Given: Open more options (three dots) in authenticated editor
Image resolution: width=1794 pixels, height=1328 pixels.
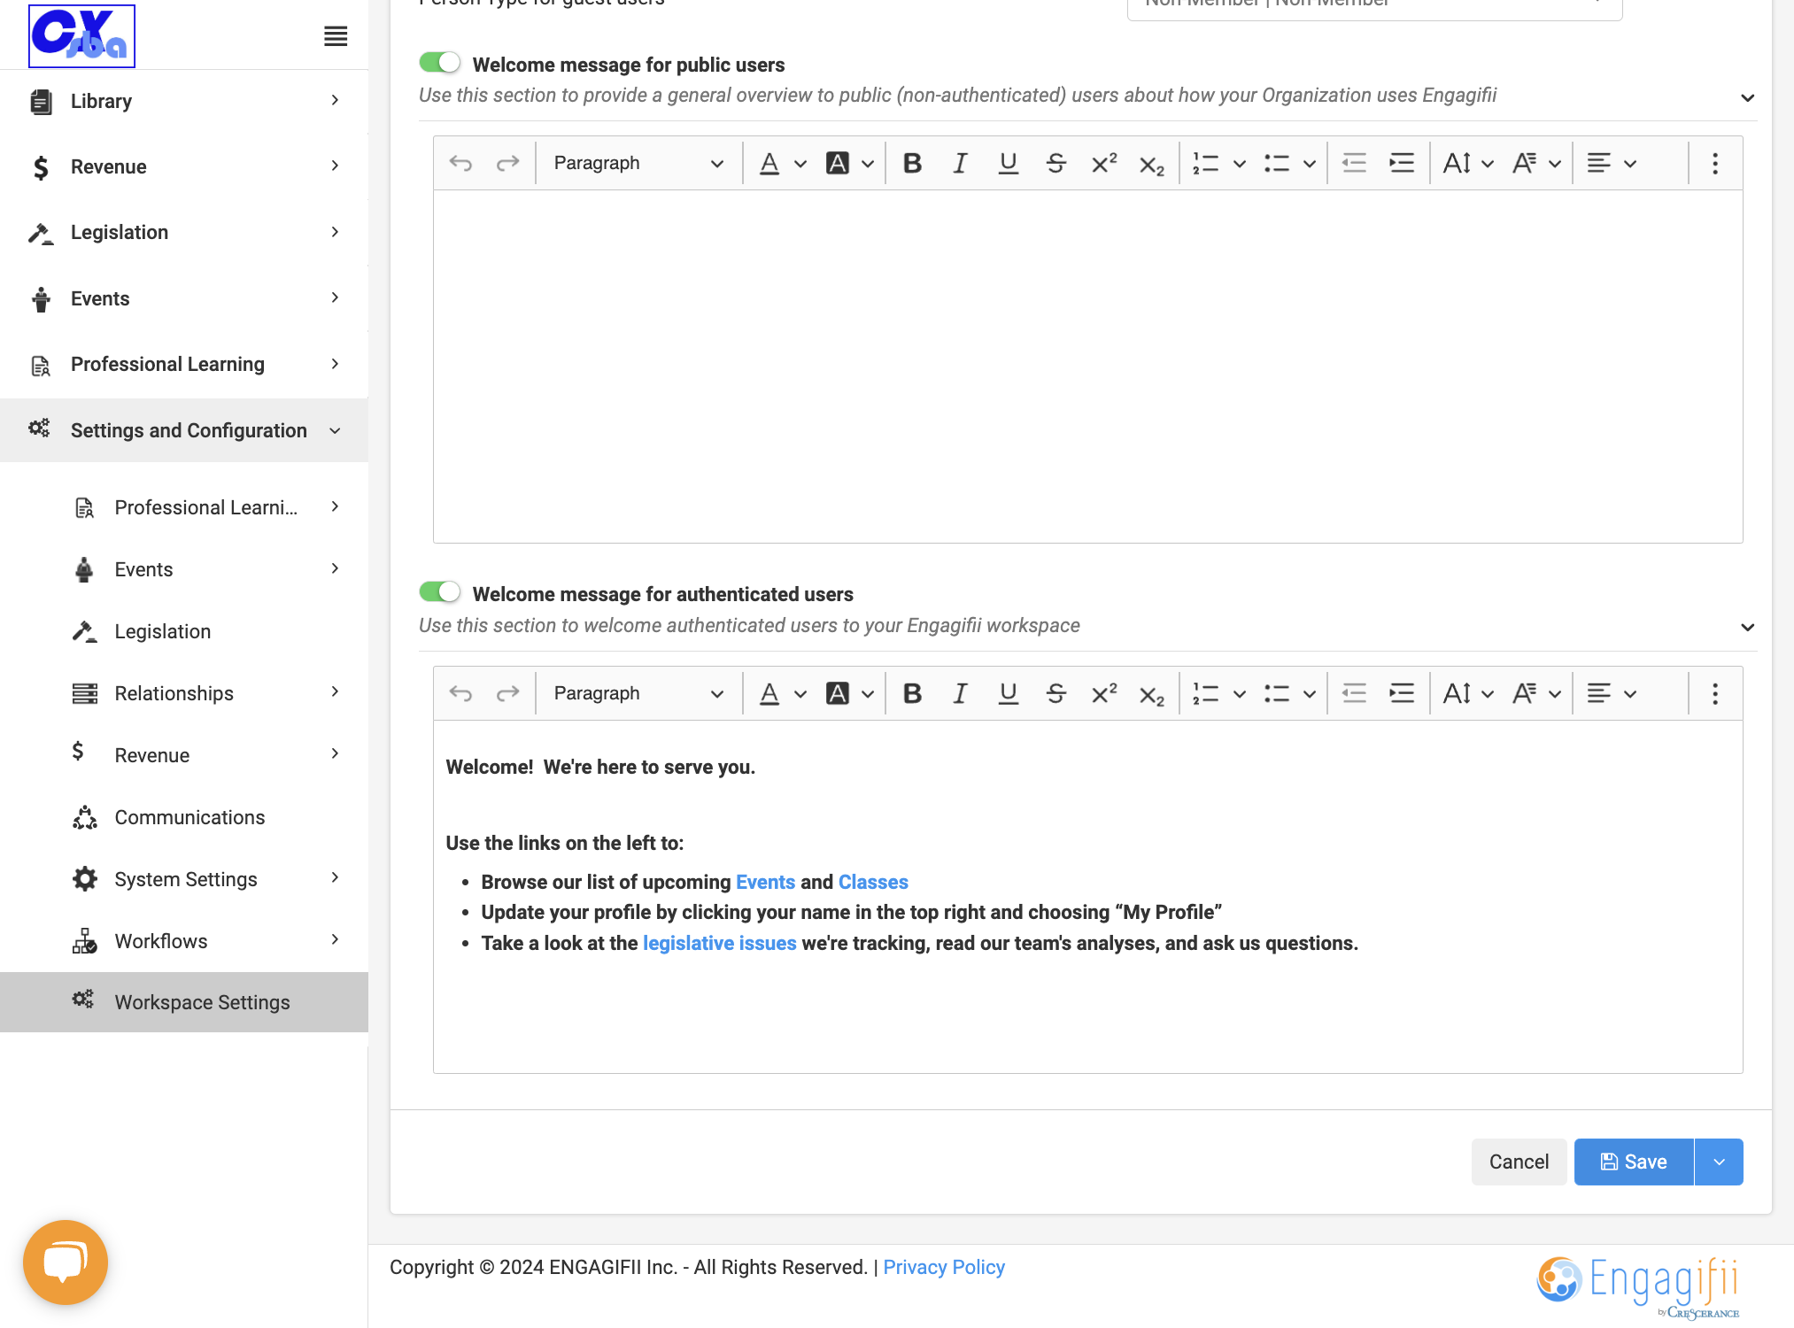Looking at the screenshot, I should [1715, 693].
